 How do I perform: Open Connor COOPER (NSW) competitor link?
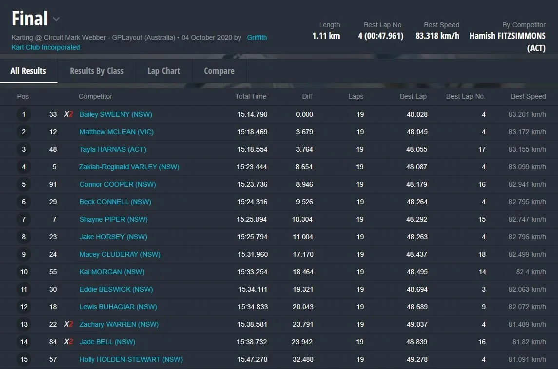(x=117, y=184)
